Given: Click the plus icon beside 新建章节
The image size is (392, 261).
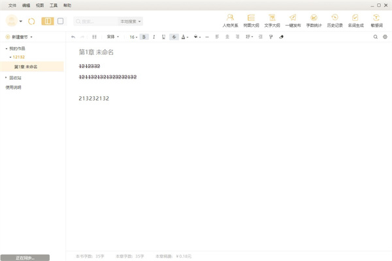Looking at the screenshot, I should tap(8, 37).
